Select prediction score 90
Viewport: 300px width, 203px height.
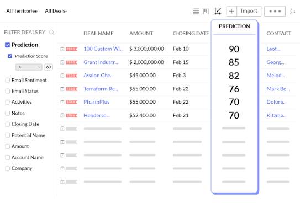(x=234, y=49)
